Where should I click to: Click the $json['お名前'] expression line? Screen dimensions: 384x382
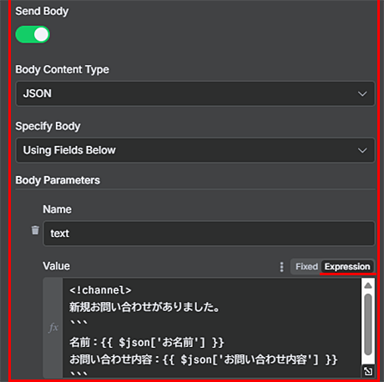[147, 342]
